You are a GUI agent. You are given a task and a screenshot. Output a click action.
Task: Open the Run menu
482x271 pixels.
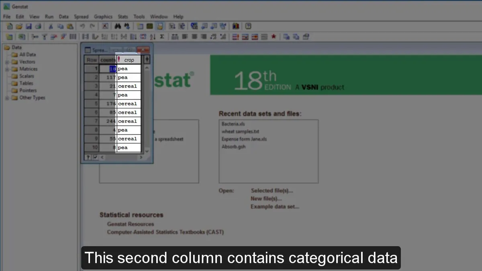(x=49, y=17)
